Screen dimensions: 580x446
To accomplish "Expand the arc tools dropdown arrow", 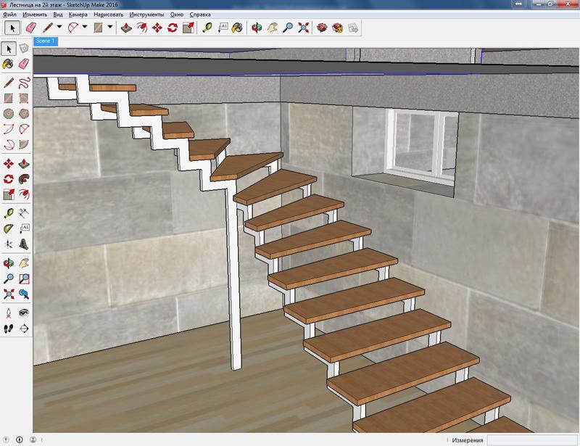I will click(85, 28).
